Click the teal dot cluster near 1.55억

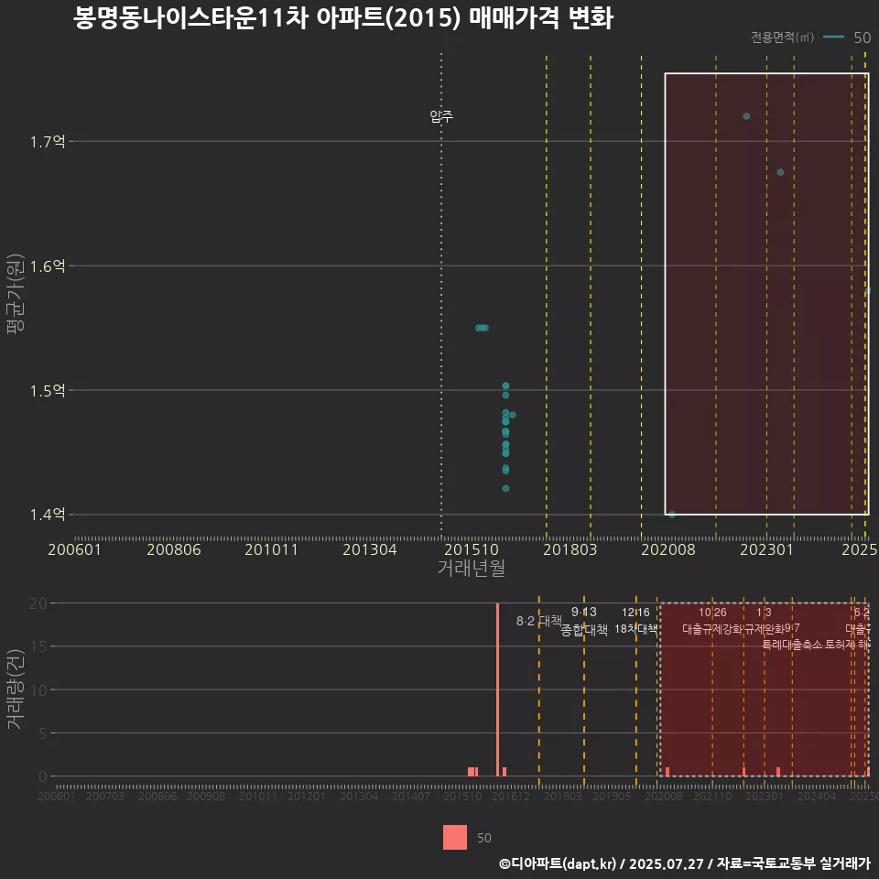[482, 328]
